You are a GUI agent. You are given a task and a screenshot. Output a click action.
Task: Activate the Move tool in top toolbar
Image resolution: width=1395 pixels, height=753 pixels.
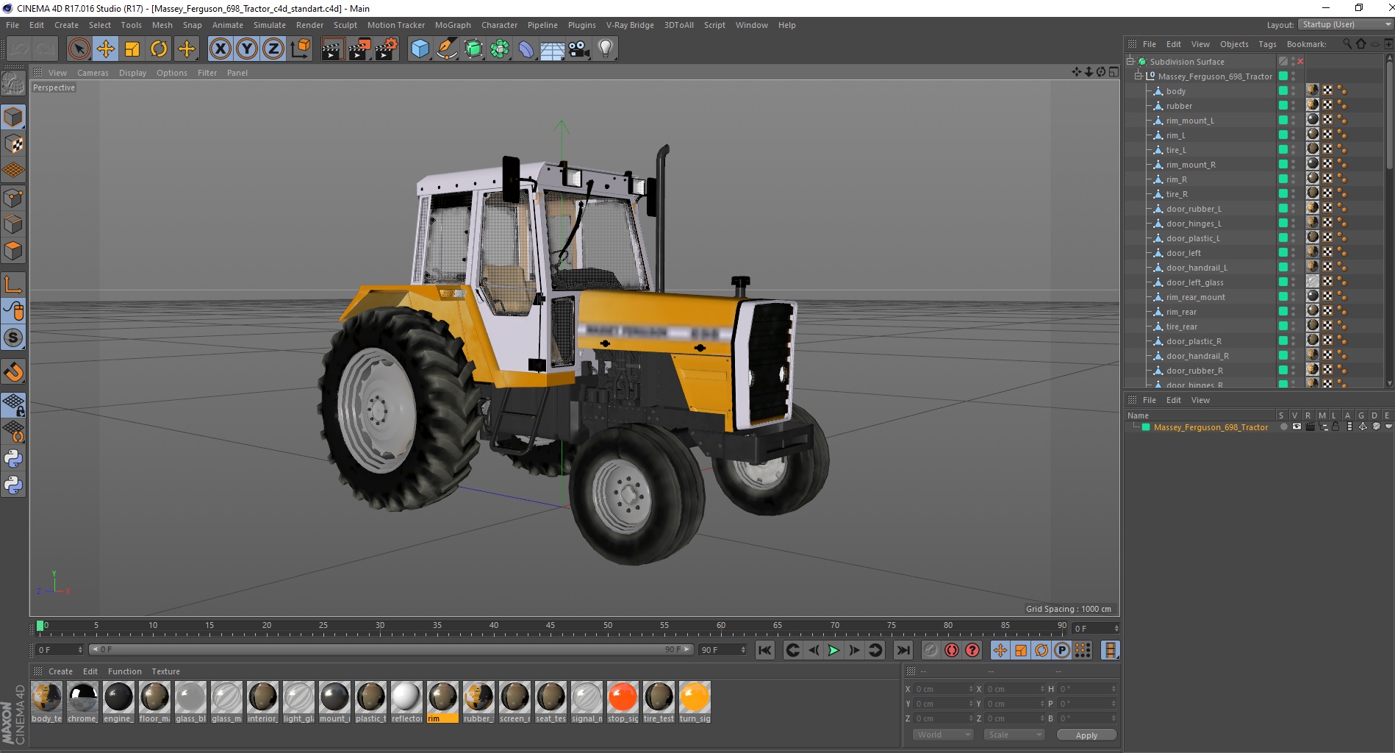(x=106, y=49)
